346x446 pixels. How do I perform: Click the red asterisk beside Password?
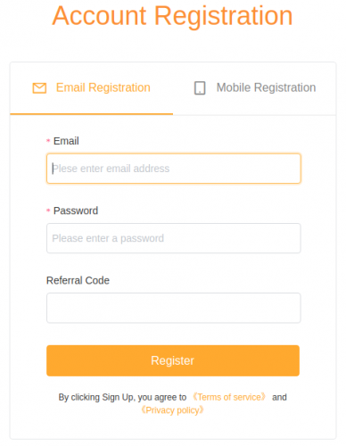tap(48, 211)
